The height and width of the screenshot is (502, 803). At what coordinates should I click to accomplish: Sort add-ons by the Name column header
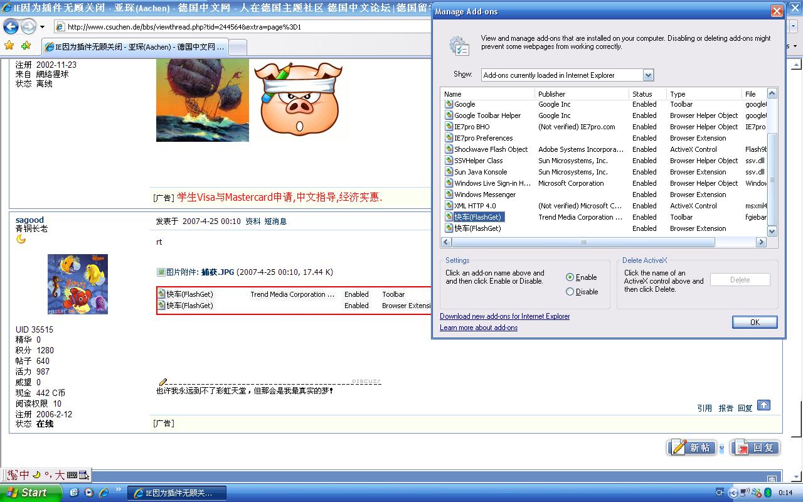point(487,93)
